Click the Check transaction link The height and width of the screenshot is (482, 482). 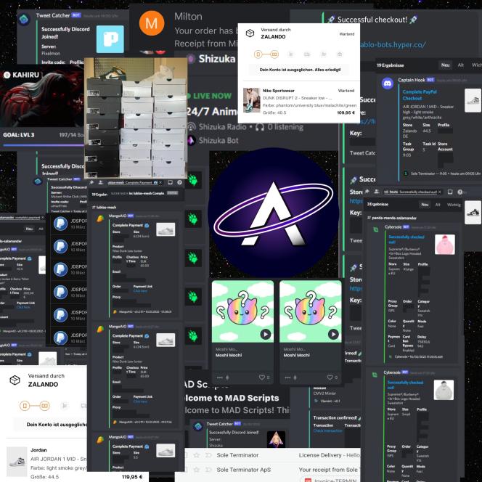tap(327, 431)
